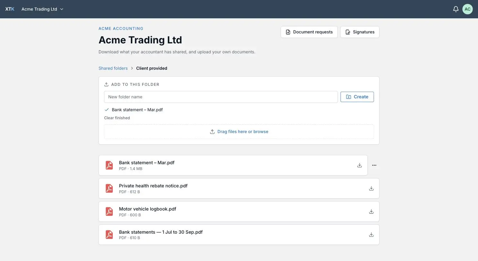478x261 pixels.
Task: Open Signatures
Action: (x=360, y=32)
